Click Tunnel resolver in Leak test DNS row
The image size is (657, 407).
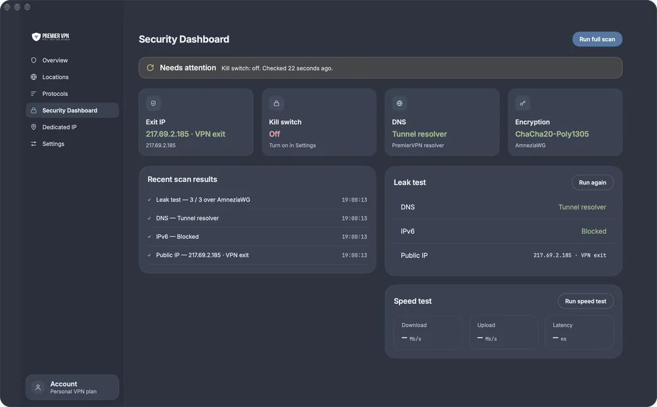point(582,207)
